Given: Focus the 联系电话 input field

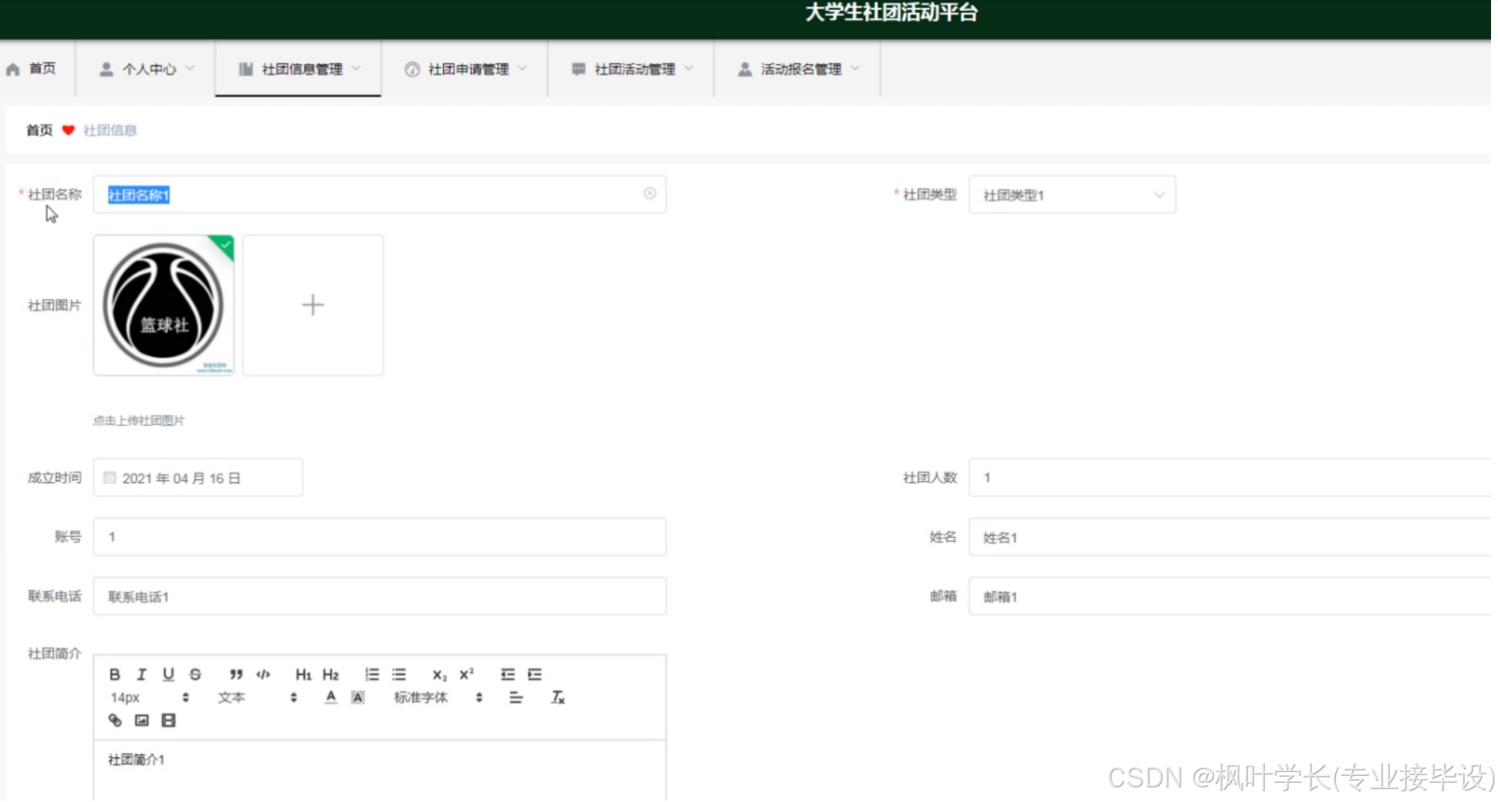Looking at the screenshot, I should pyautogui.click(x=380, y=596).
